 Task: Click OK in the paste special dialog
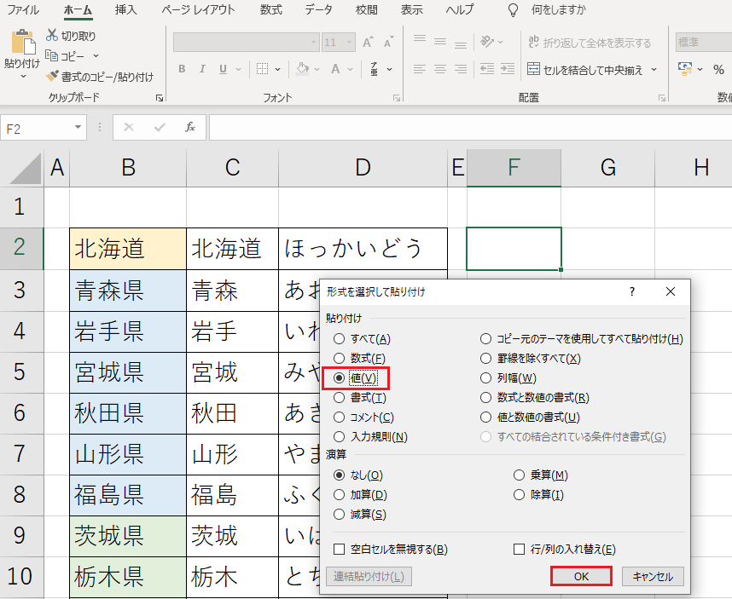[581, 577]
